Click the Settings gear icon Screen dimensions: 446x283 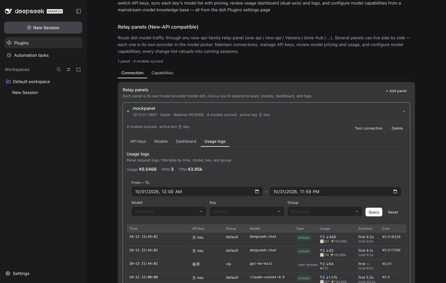click(x=8, y=273)
